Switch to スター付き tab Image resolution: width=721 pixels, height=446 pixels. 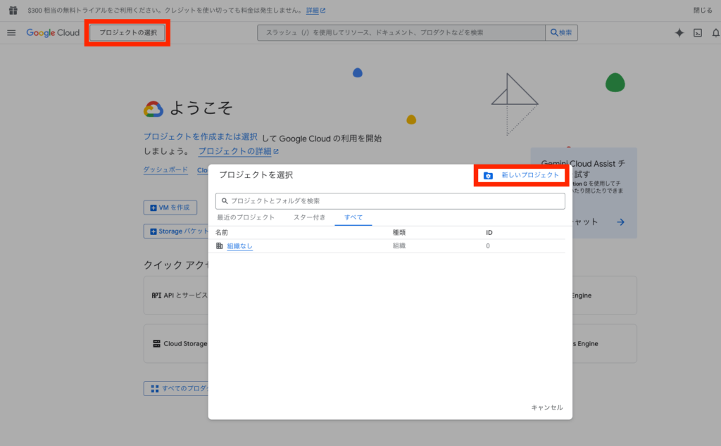(x=309, y=217)
